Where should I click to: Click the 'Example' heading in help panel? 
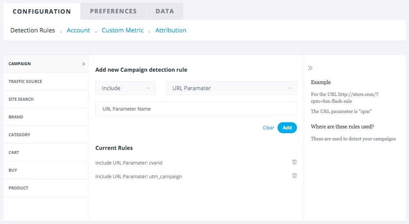[x=321, y=82]
